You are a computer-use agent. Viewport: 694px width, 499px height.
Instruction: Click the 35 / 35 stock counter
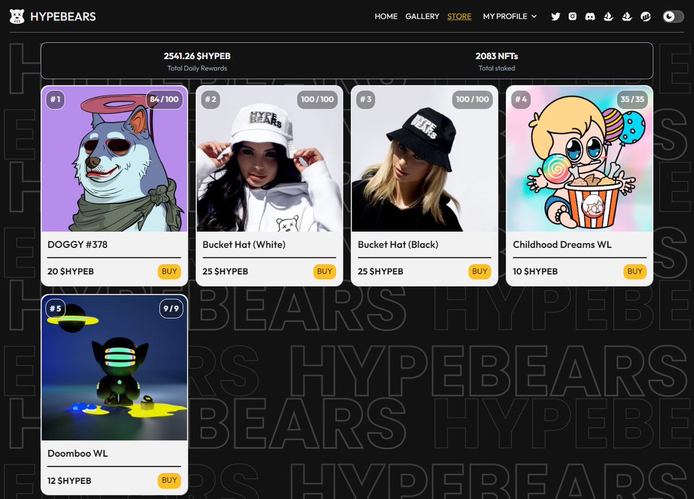point(632,99)
